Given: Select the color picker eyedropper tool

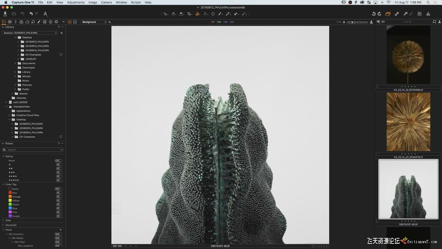Looking at the screenshot, I should click(228, 14).
